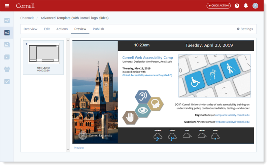Switch to the Edit tab
This screenshot has height=167, width=269.
[47, 29]
